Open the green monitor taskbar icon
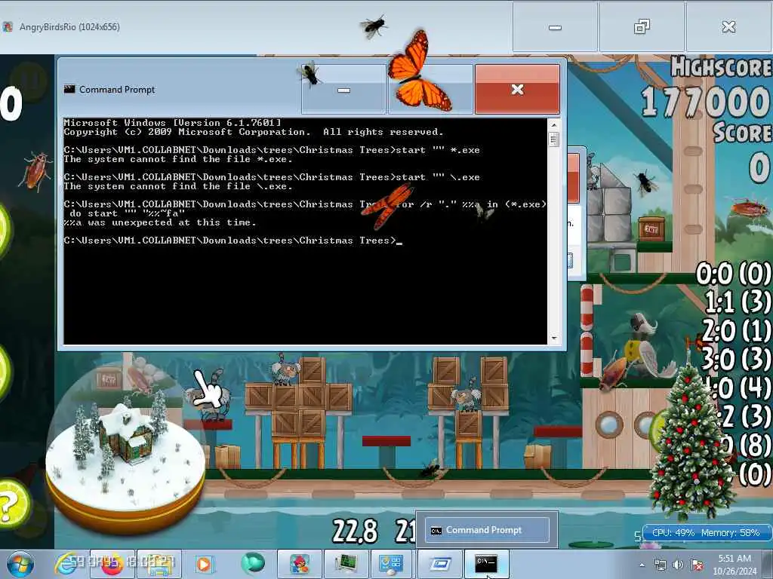This screenshot has width=773, height=579. (x=346, y=564)
